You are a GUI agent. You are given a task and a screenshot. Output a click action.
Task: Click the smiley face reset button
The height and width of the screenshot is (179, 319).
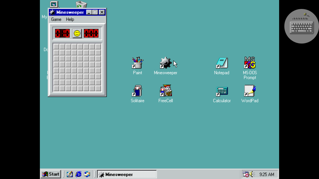pos(77,33)
